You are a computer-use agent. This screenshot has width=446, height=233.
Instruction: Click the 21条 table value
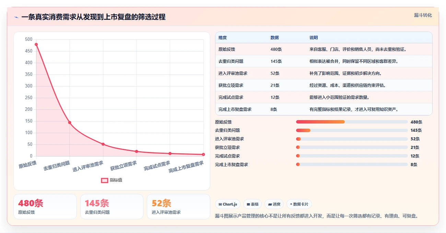[275, 85]
